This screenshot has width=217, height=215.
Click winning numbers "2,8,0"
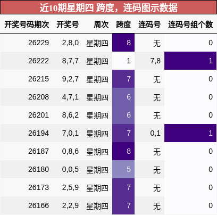point(70,43)
